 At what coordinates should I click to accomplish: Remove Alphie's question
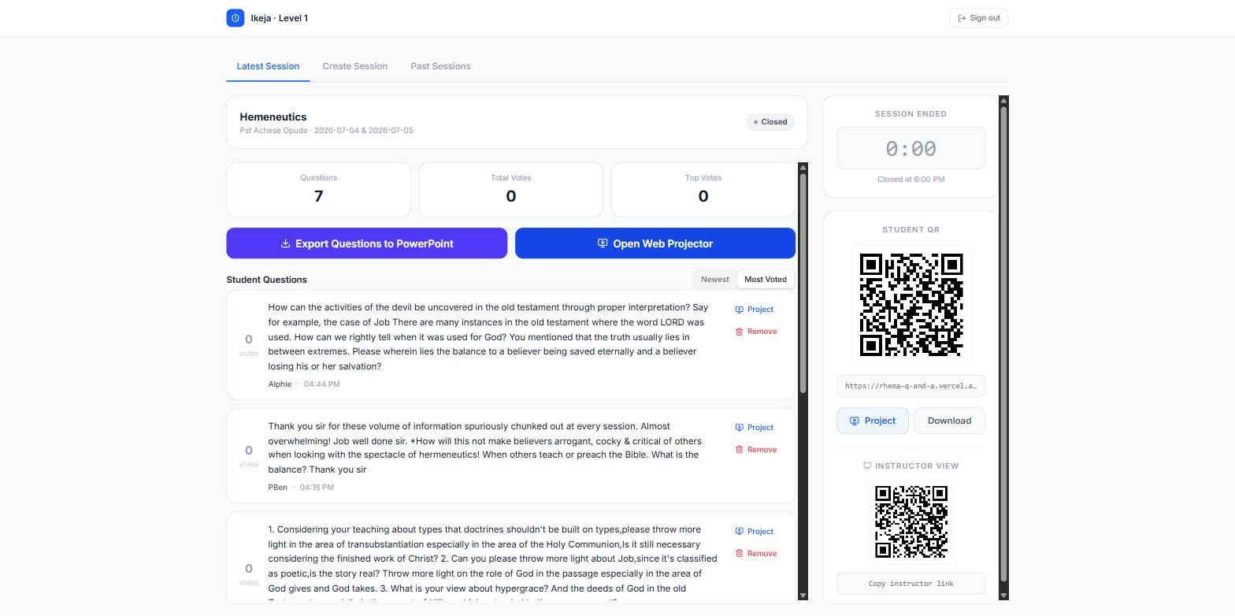(x=756, y=332)
